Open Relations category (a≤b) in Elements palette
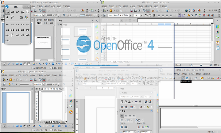The image size is (221, 133). tap(12, 12)
